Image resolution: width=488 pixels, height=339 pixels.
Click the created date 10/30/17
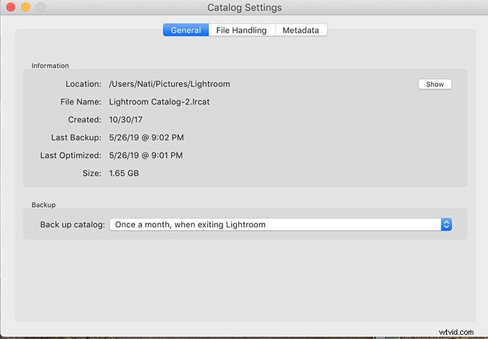click(x=125, y=119)
